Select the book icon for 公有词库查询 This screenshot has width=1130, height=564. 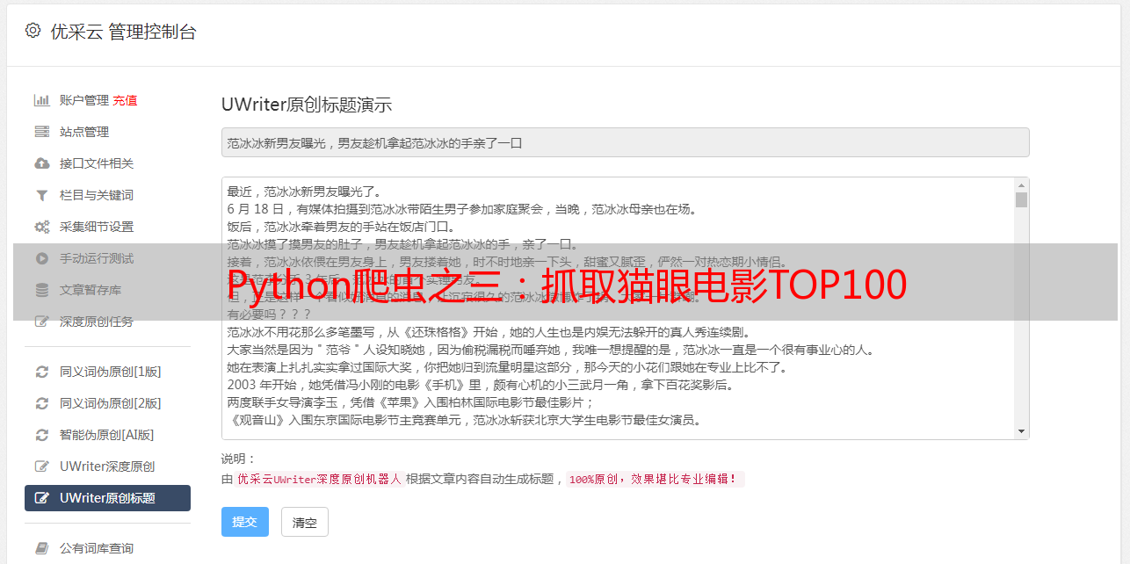pos(41,548)
